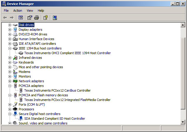Click the Disk drives category icon

pos(15,25)
